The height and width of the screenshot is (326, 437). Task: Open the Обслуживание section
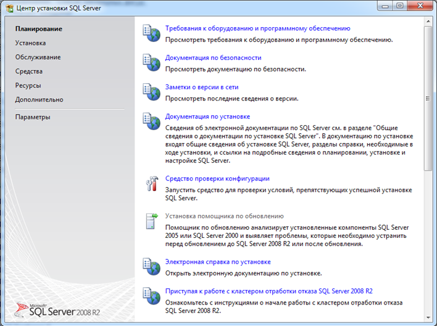coord(38,57)
